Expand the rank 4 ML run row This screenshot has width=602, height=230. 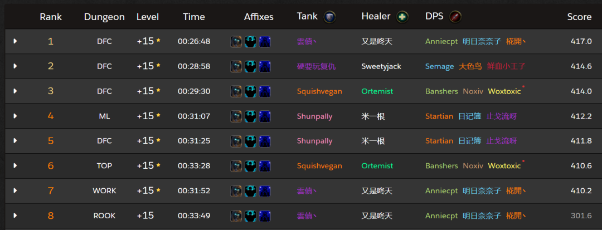coord(15,116)
